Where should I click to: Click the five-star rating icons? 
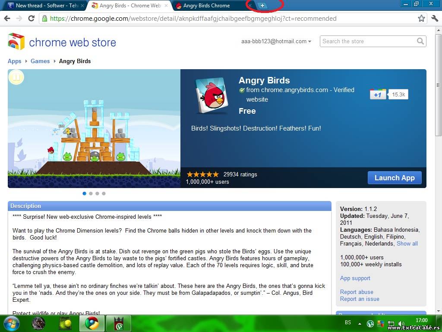[x=203, y=175]
